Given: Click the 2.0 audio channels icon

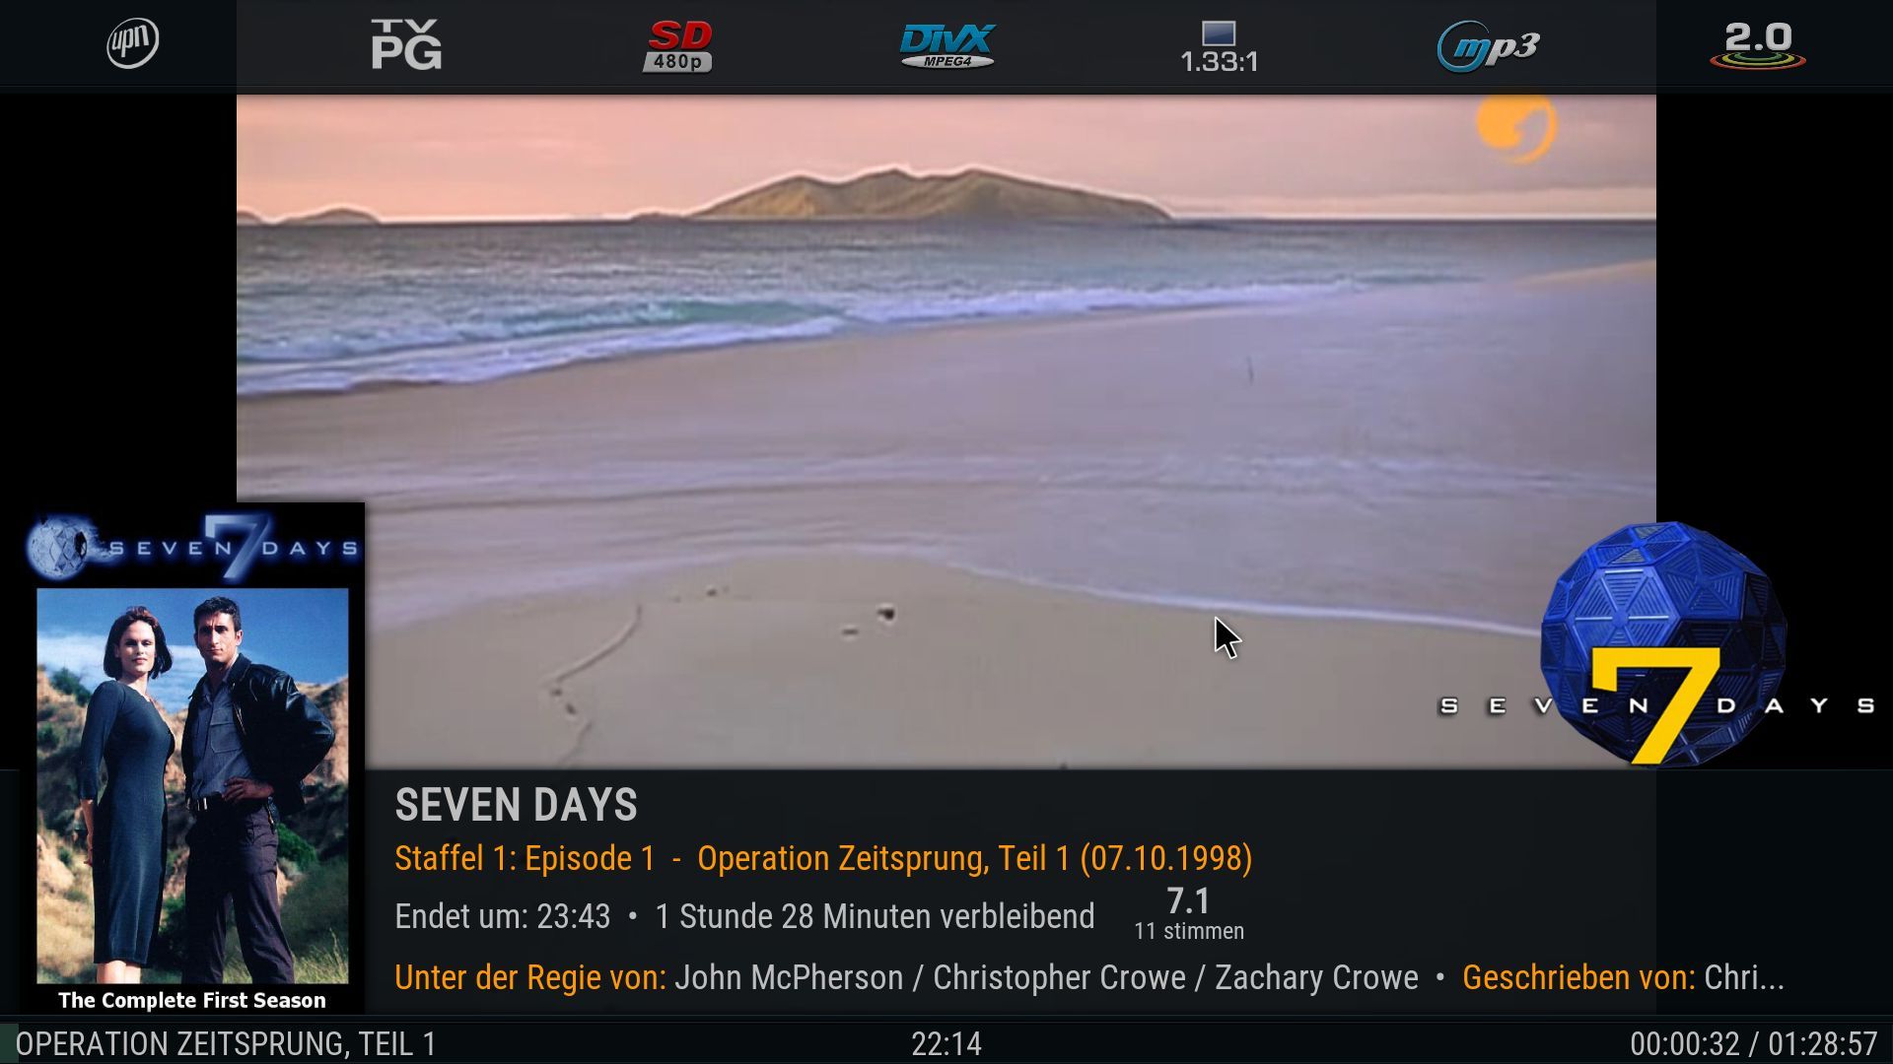Looking at the screenshot, I should coord(1758,45).
